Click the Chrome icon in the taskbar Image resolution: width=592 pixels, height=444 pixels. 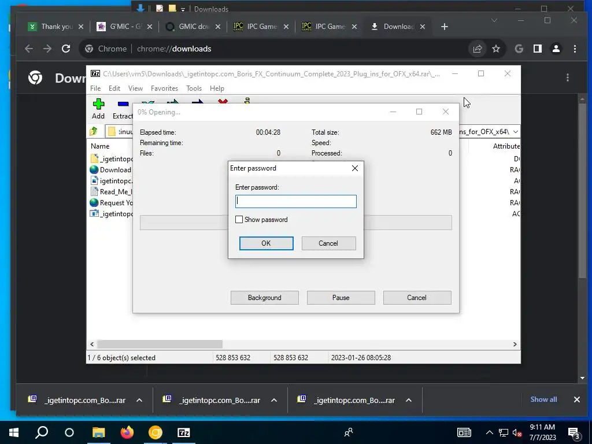coord(155,432)
